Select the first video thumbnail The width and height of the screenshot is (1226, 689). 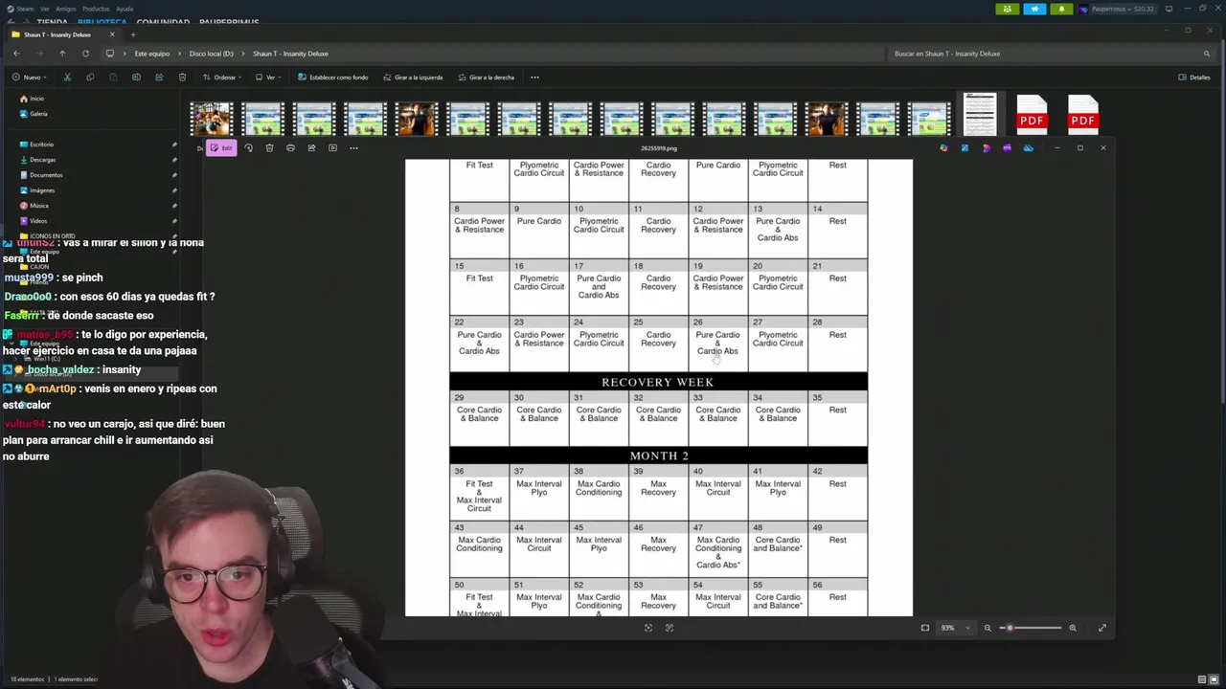click(x=212, y=119)
